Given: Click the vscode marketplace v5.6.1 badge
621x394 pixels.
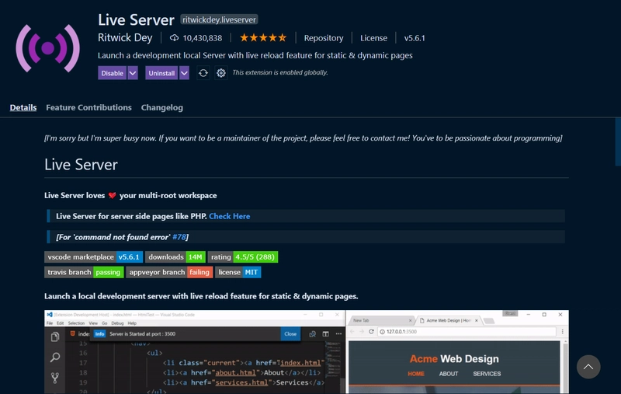Looking at the screenshot, I should (93, 257).
